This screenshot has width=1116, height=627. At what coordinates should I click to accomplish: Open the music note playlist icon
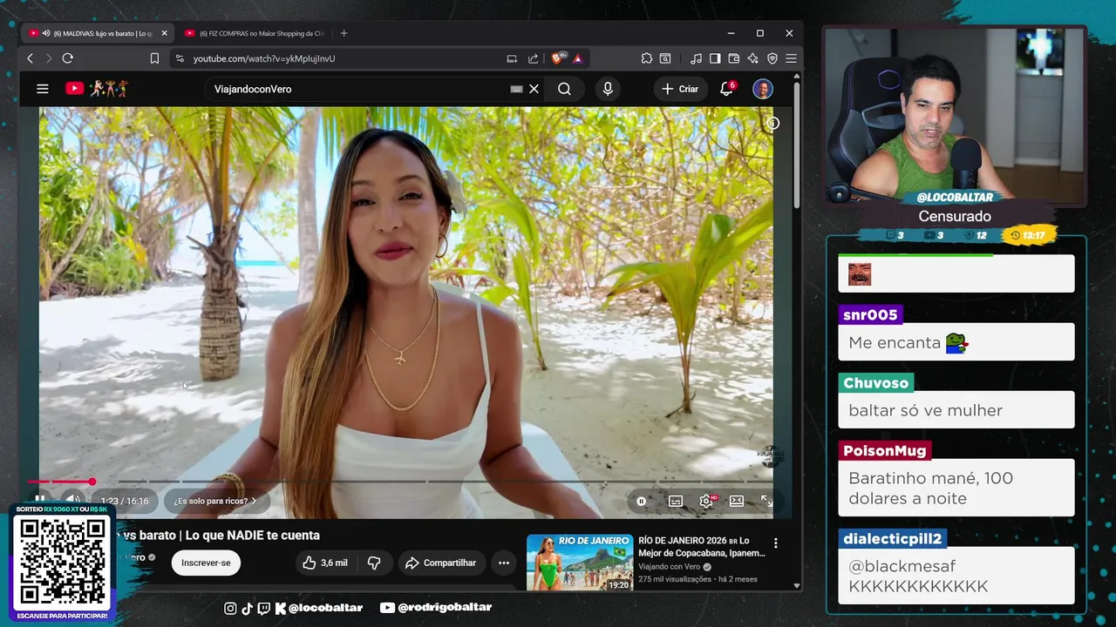coord(696,58)
